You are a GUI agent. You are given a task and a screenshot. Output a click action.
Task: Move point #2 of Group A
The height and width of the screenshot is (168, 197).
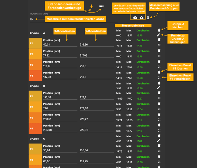tap(159, 56)
